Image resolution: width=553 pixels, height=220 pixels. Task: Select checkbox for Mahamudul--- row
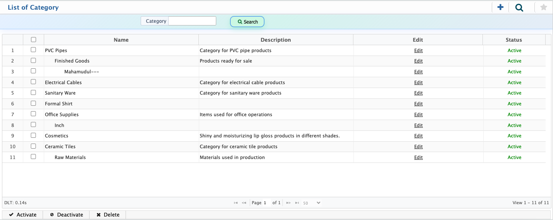click(x=33, y=71)
